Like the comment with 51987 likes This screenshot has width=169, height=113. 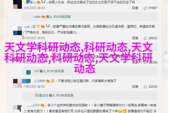[x=145, y=8]
